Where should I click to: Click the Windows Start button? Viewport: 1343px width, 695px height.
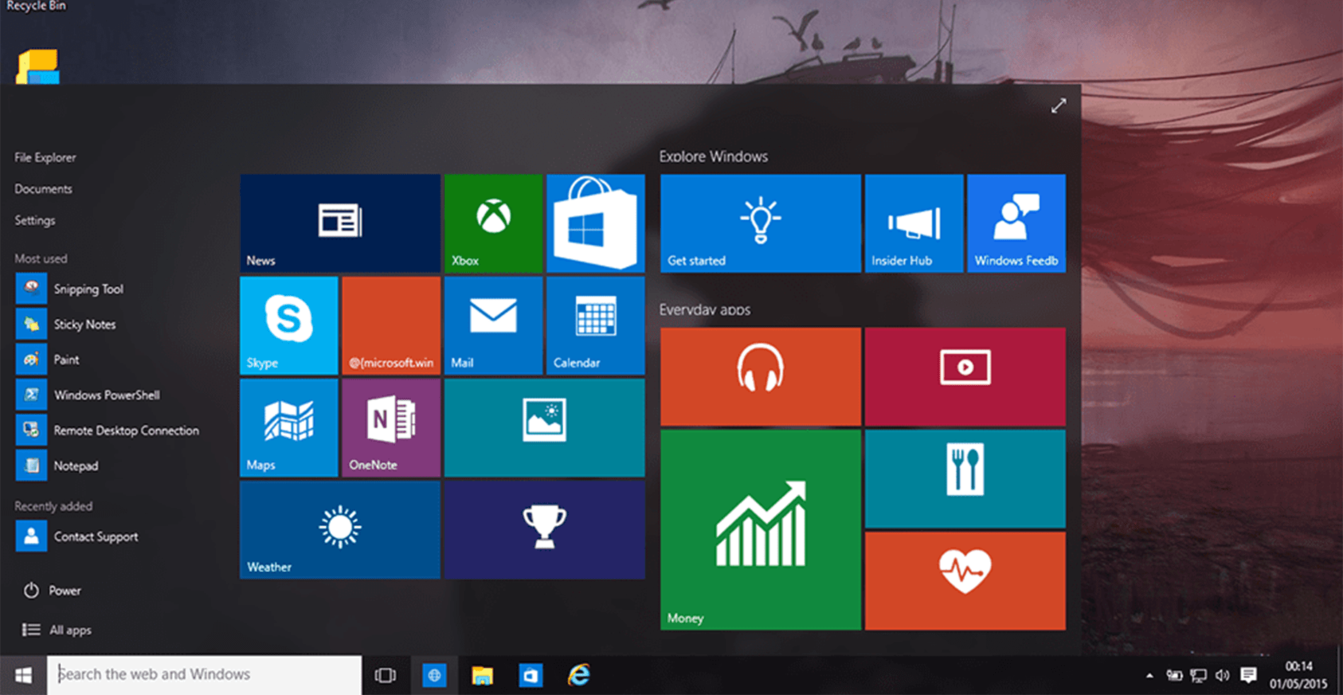pyautogui.click(x=23, y=675)
